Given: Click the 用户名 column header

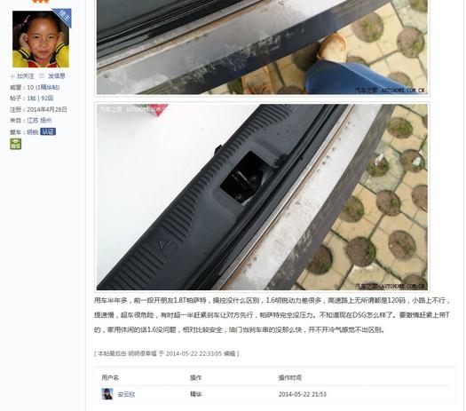Looking at the screenshot, I should click(x=110, y=378).
